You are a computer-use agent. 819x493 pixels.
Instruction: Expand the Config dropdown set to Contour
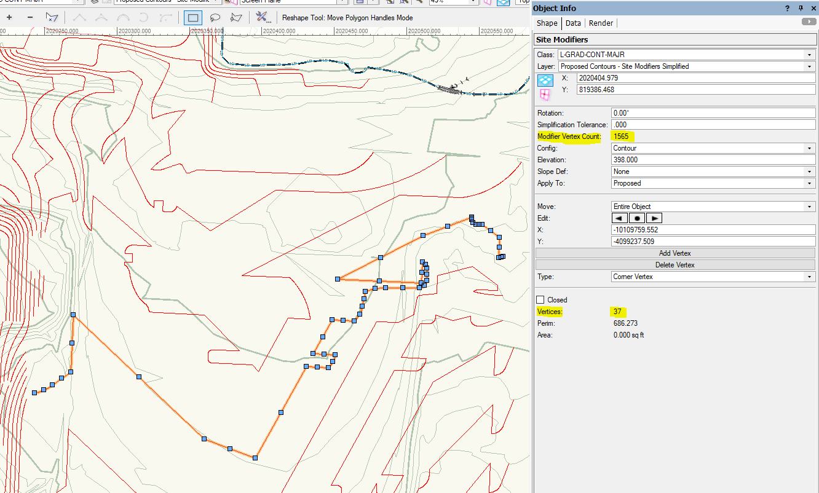point(713,148)
